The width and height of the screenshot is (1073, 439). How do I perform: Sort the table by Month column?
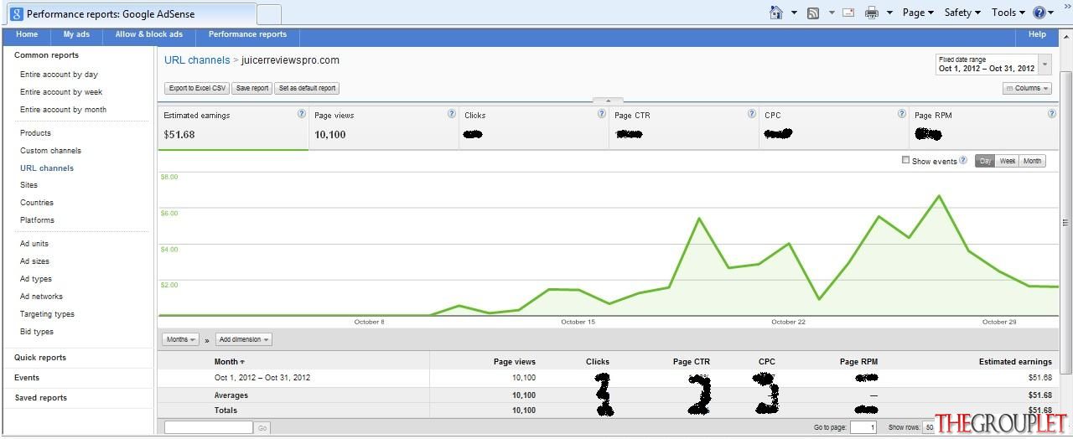tap(229, 362)
